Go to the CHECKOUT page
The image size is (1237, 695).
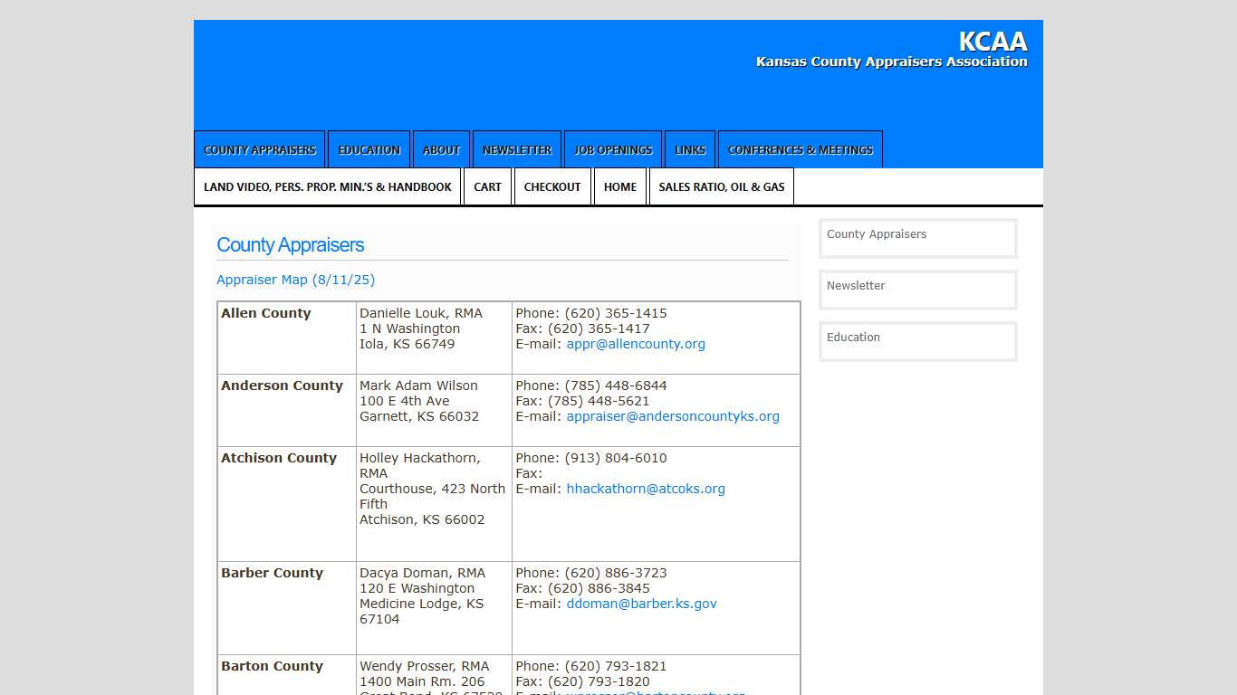click(552, 186)
